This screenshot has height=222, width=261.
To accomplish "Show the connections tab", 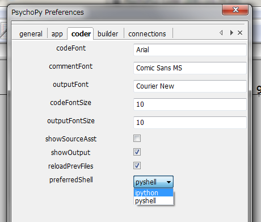I will click(147, 34).
